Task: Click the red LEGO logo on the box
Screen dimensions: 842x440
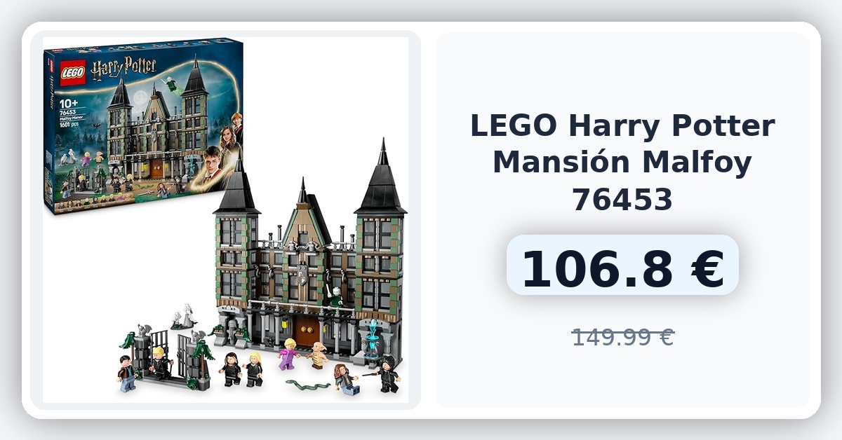Action: (72, 74)
